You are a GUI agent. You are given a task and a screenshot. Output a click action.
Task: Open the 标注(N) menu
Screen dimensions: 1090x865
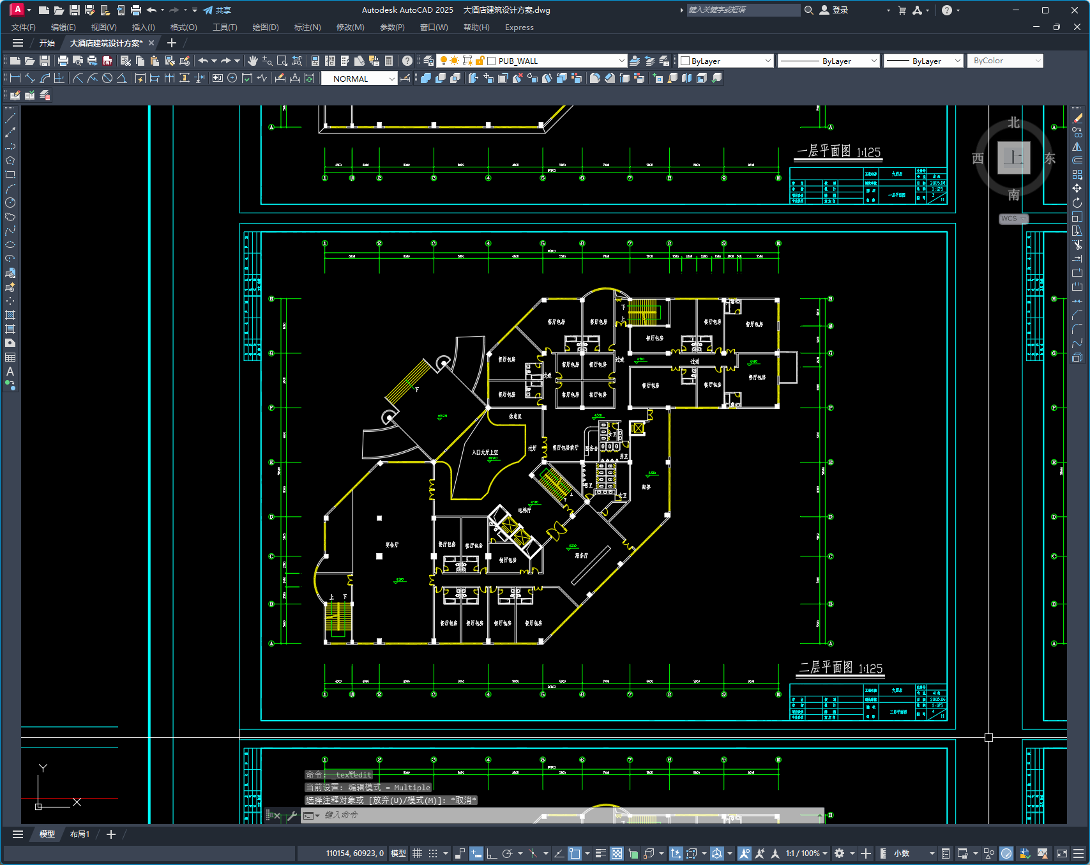click(x=307, y=27)
